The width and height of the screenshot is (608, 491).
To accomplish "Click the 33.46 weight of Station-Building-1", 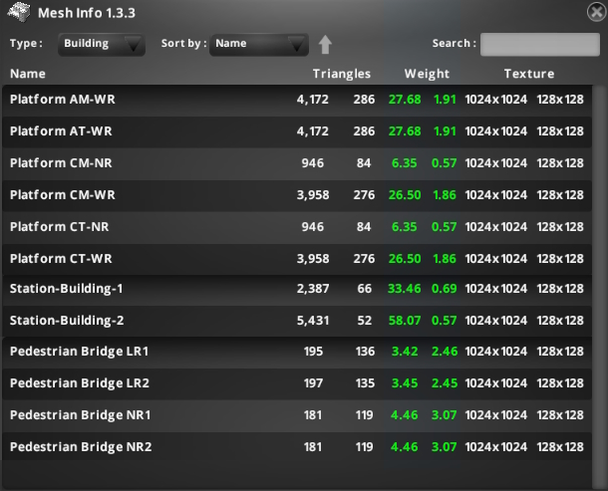I will click(x=405, y=289).
